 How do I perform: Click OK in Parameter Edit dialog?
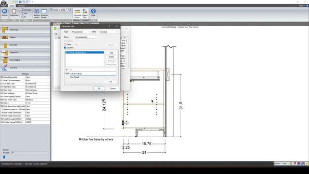[99, 88]
